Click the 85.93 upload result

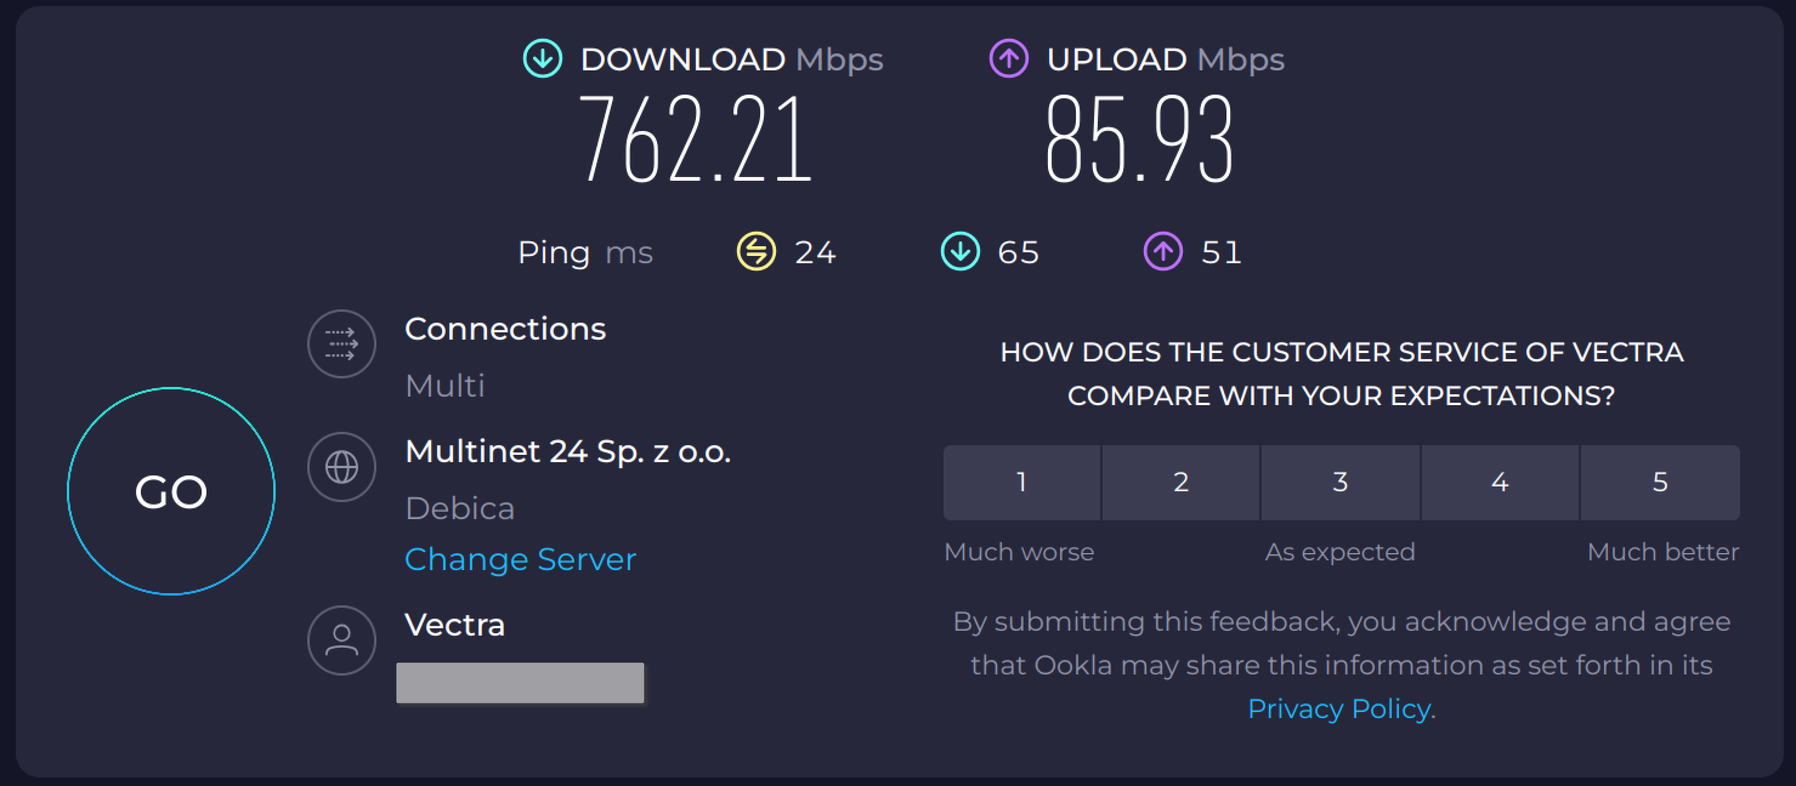(x=1140, y=139)
